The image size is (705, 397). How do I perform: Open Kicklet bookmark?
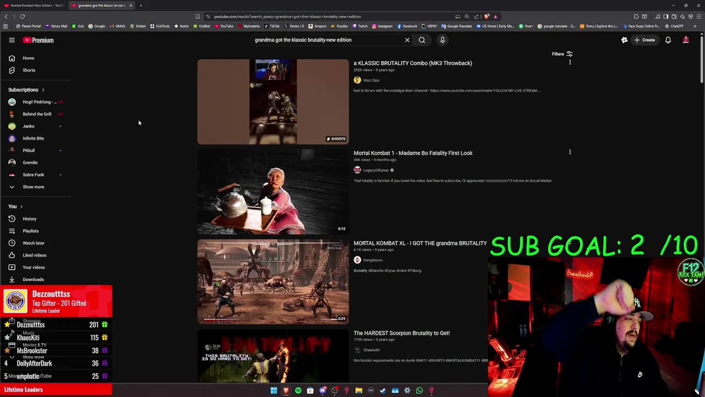pyautogui.click(x=138, y=26)
